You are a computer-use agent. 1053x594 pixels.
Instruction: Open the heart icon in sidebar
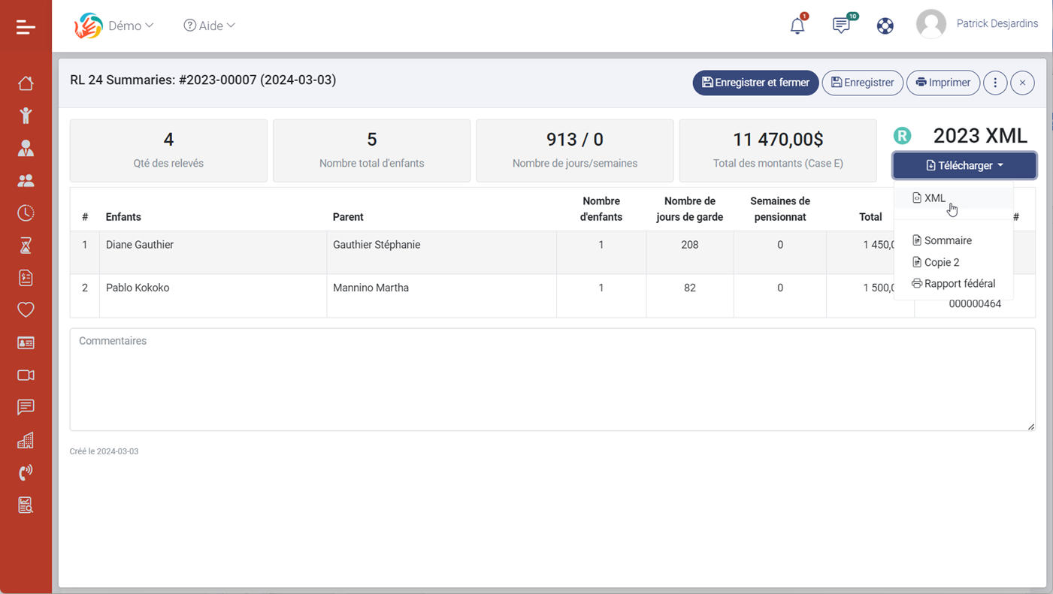tap(26, 310)
